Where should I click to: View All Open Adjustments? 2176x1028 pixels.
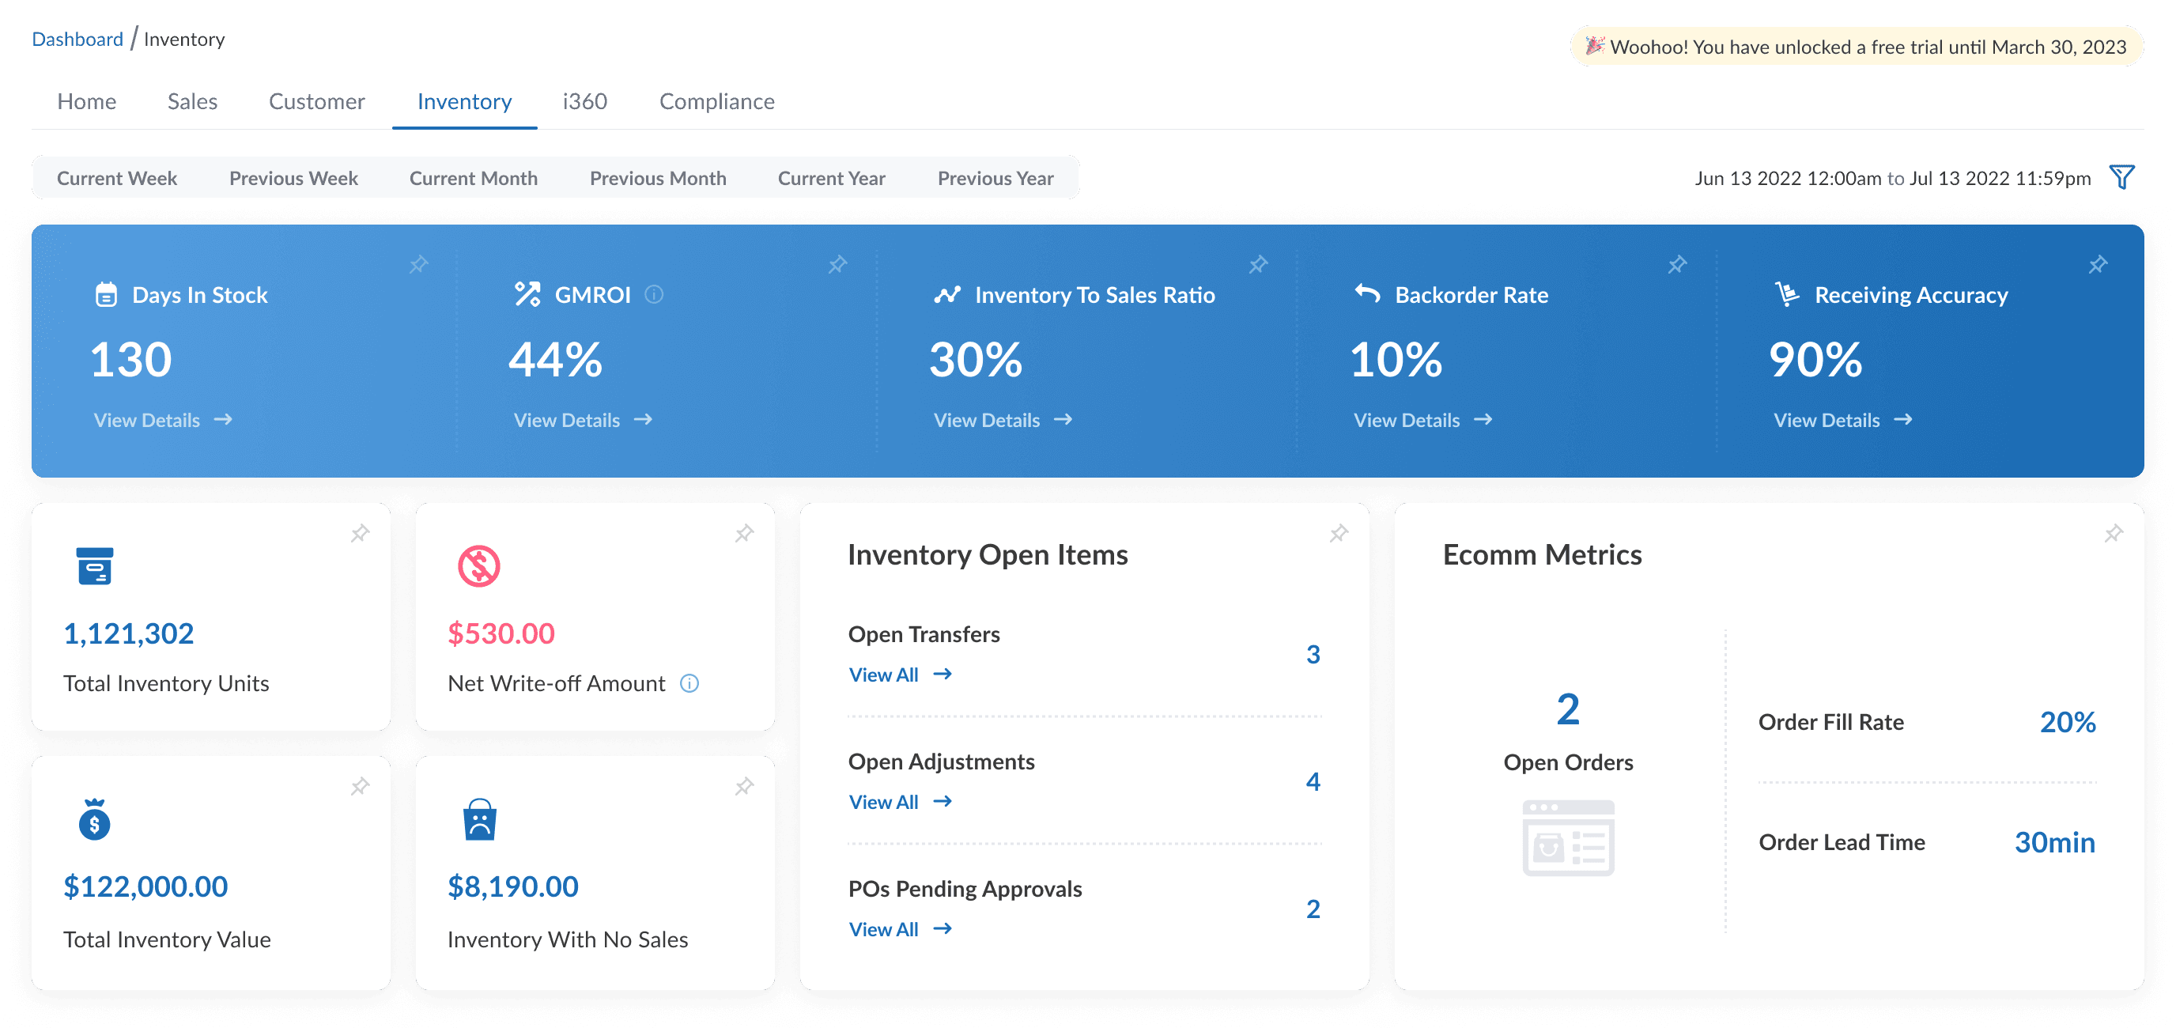[x=900, y=803]
